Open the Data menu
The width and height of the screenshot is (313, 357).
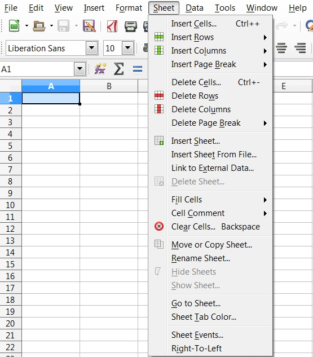pos(195,8)
